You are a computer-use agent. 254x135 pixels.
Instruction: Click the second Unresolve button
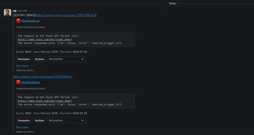click(x=23, y=120)
